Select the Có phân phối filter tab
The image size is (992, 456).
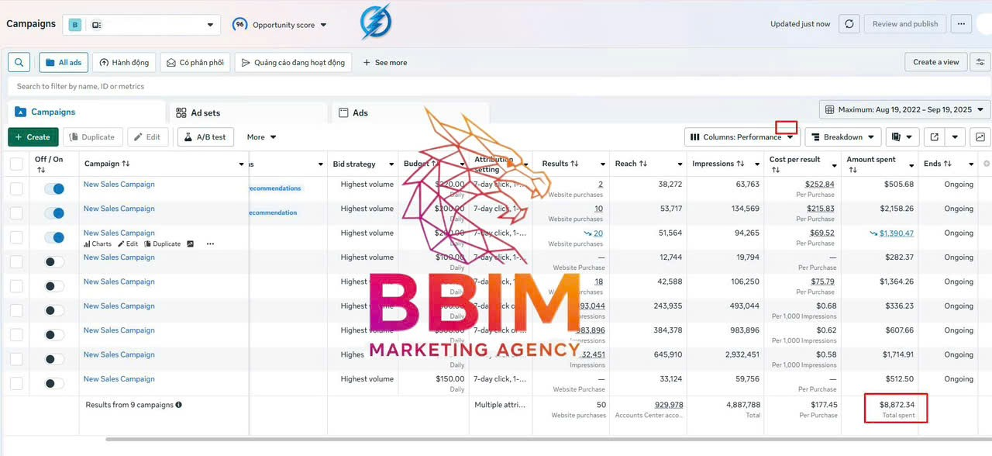click(195, 63)
